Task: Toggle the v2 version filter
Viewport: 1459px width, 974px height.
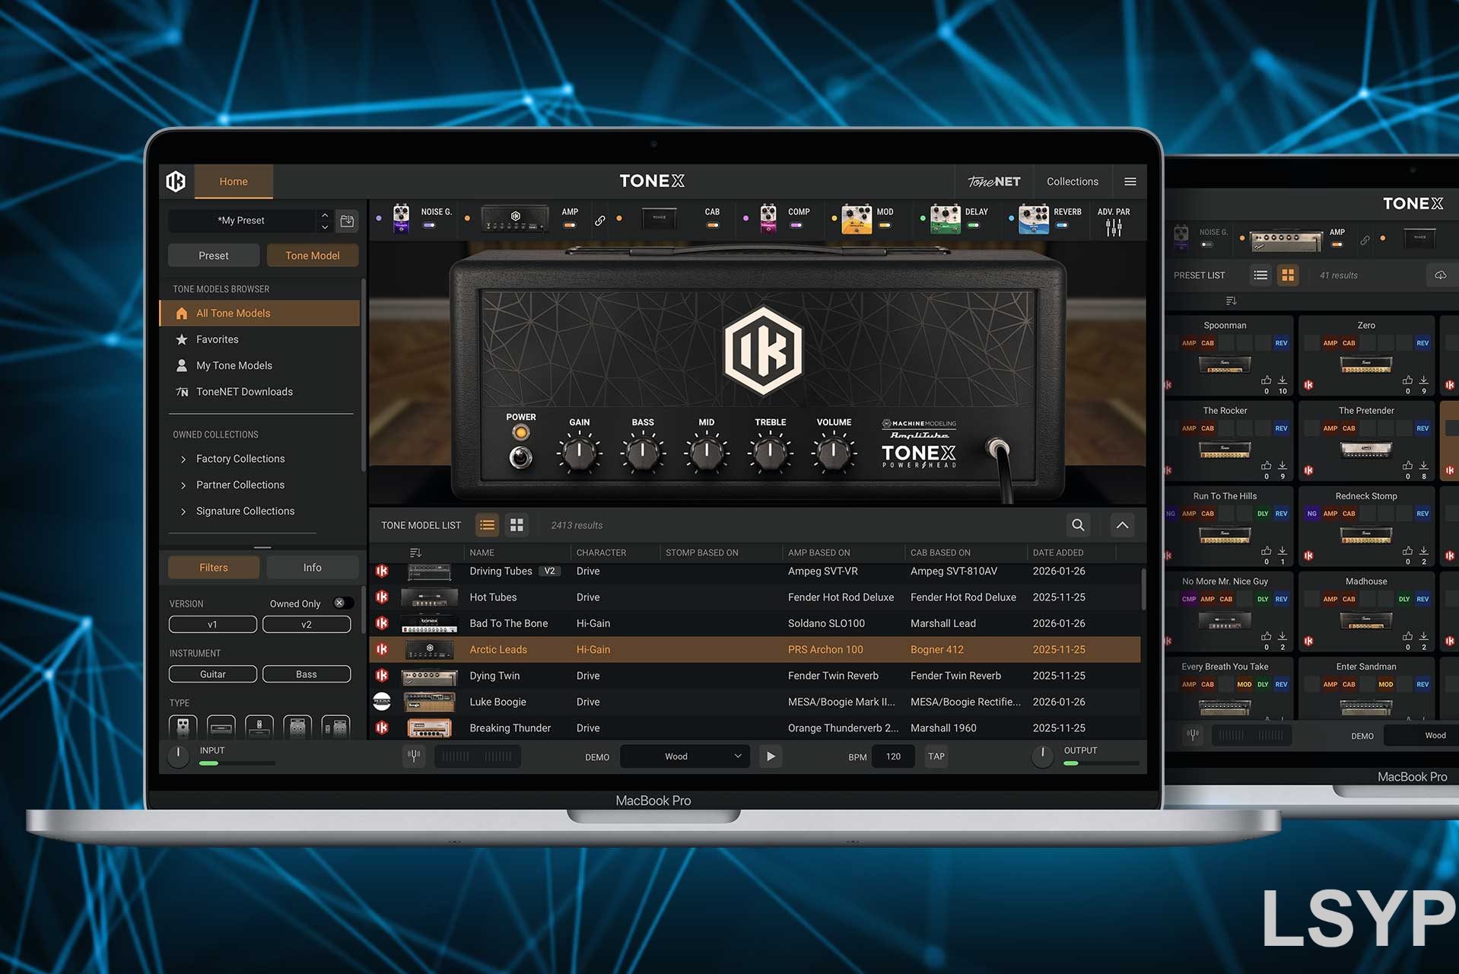Action: click(x=306, y=625)
